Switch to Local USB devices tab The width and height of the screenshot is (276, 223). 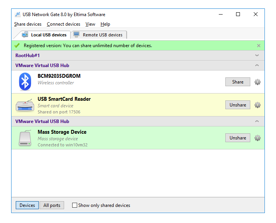pos(44,35)
